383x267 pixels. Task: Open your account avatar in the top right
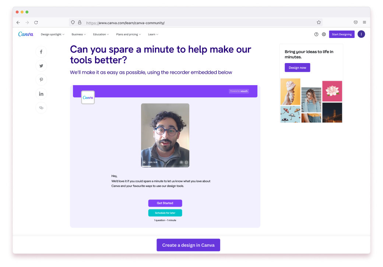coord(361,34)
